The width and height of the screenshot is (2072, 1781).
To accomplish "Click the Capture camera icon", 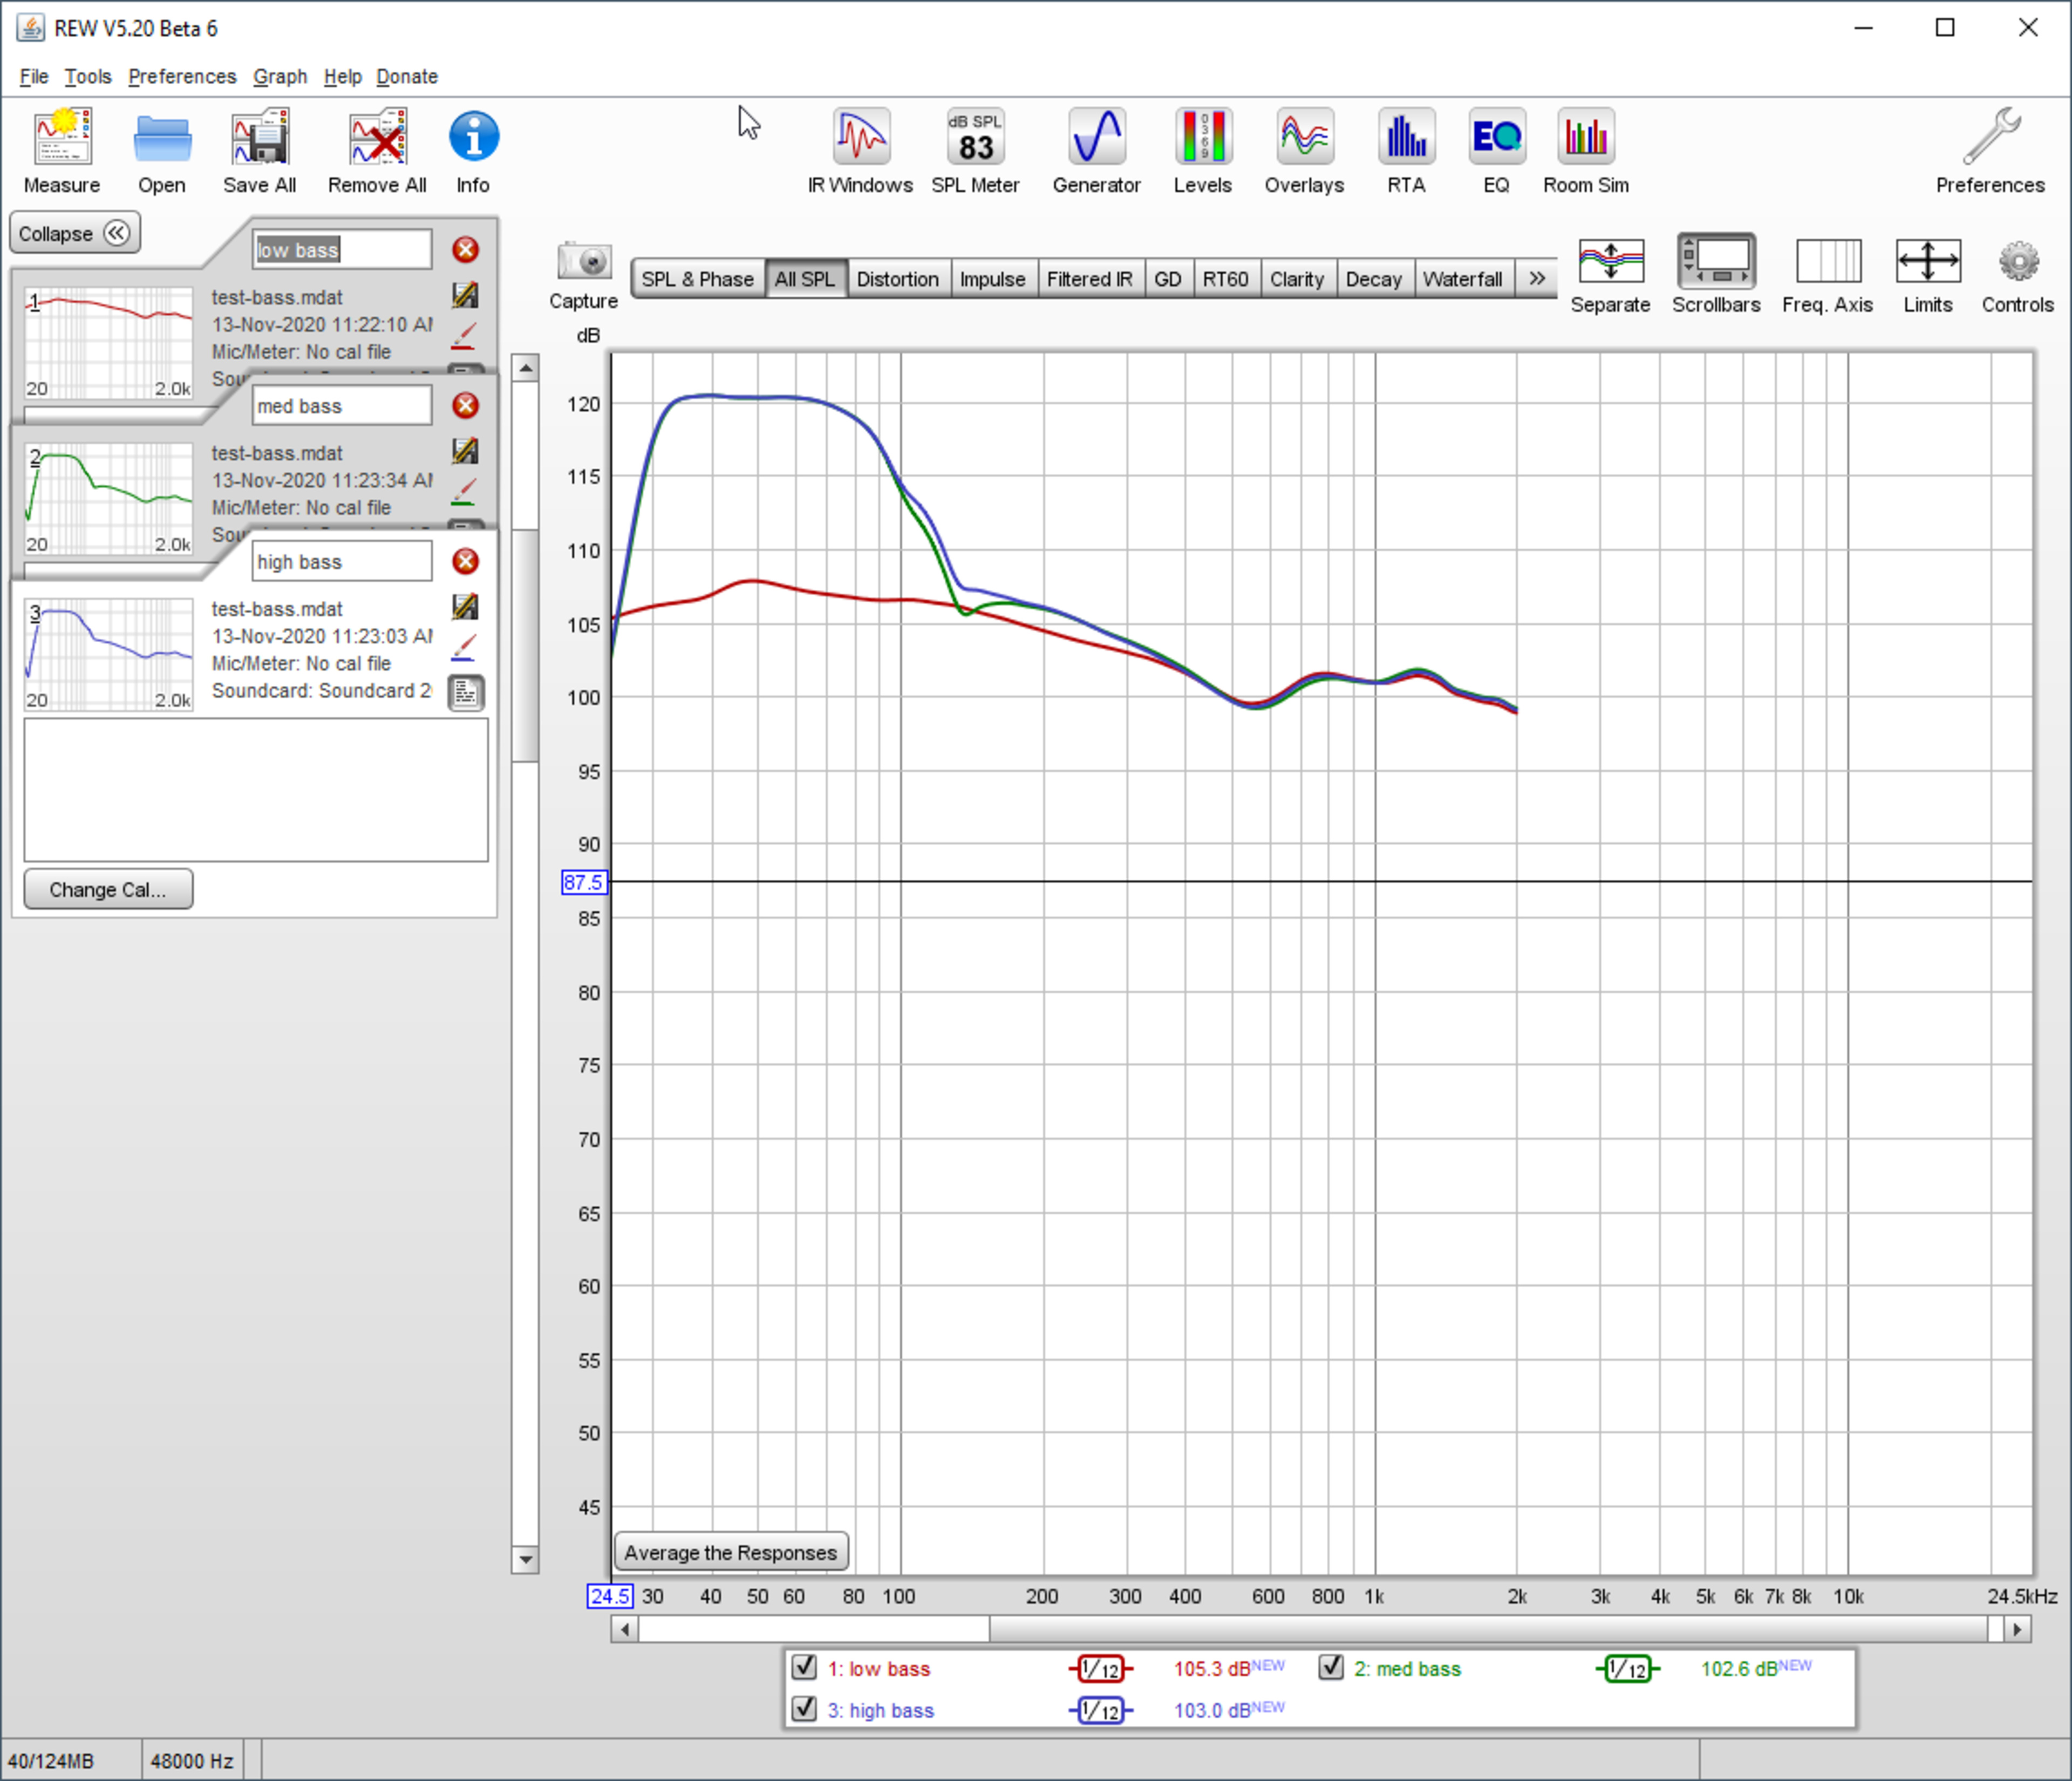I will (584, 263).
